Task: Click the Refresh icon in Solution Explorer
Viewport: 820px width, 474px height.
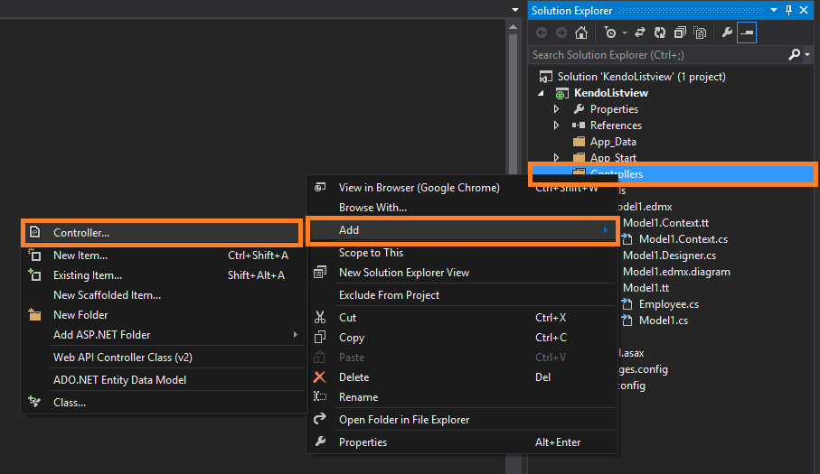Action: 660,33
